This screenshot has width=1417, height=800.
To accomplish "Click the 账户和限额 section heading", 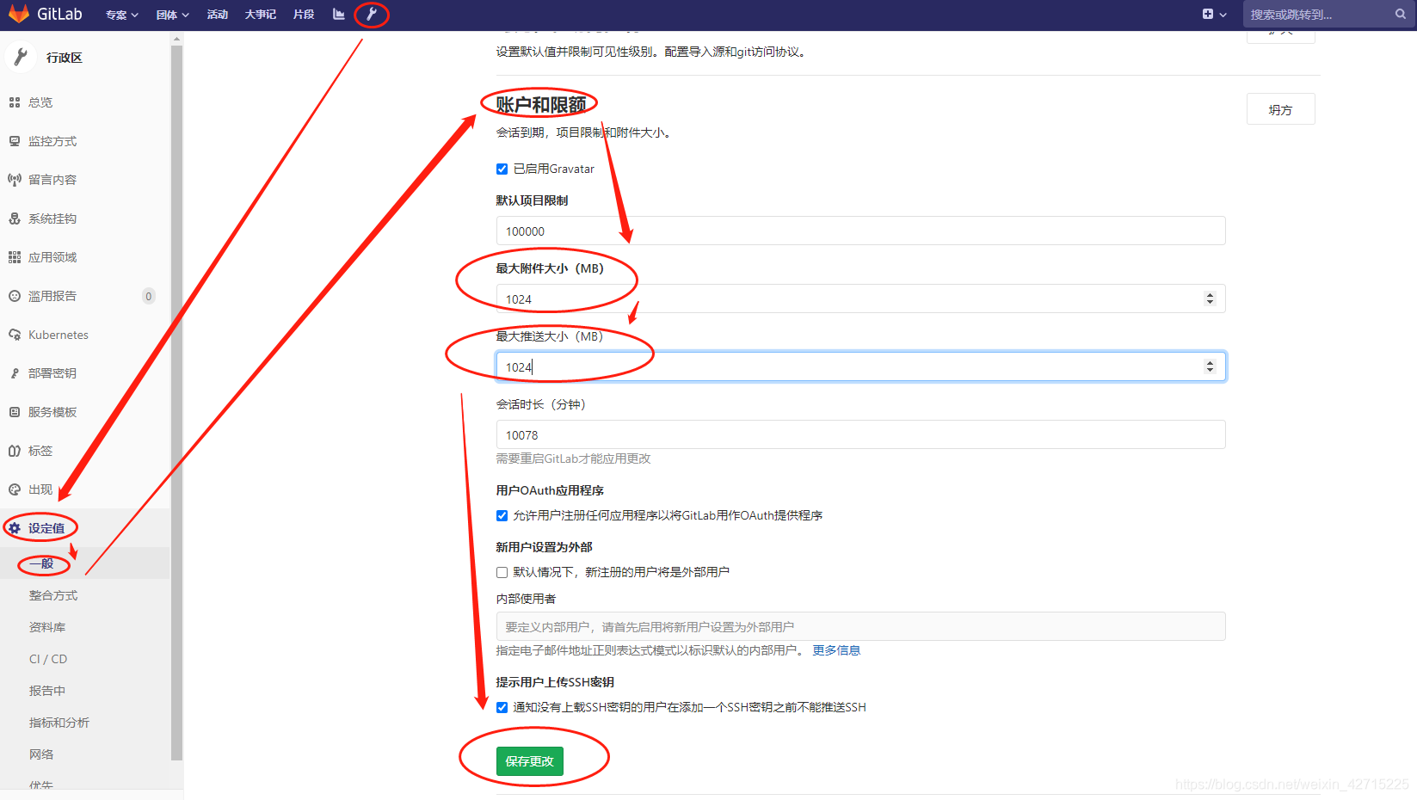I will coord(541,104).
